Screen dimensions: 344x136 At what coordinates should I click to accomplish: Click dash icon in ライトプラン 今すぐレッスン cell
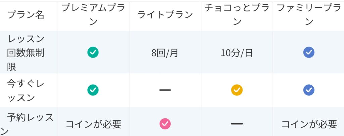165,90
